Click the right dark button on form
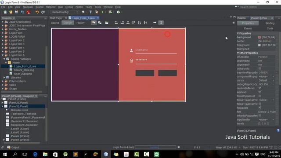The width and height of the screenshot is (281, 158). [x=168, y=73]
